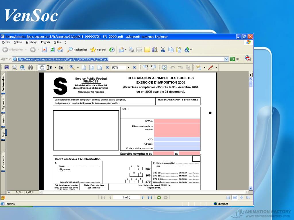Expand the Text Select tool options arrow

point(55,68)
